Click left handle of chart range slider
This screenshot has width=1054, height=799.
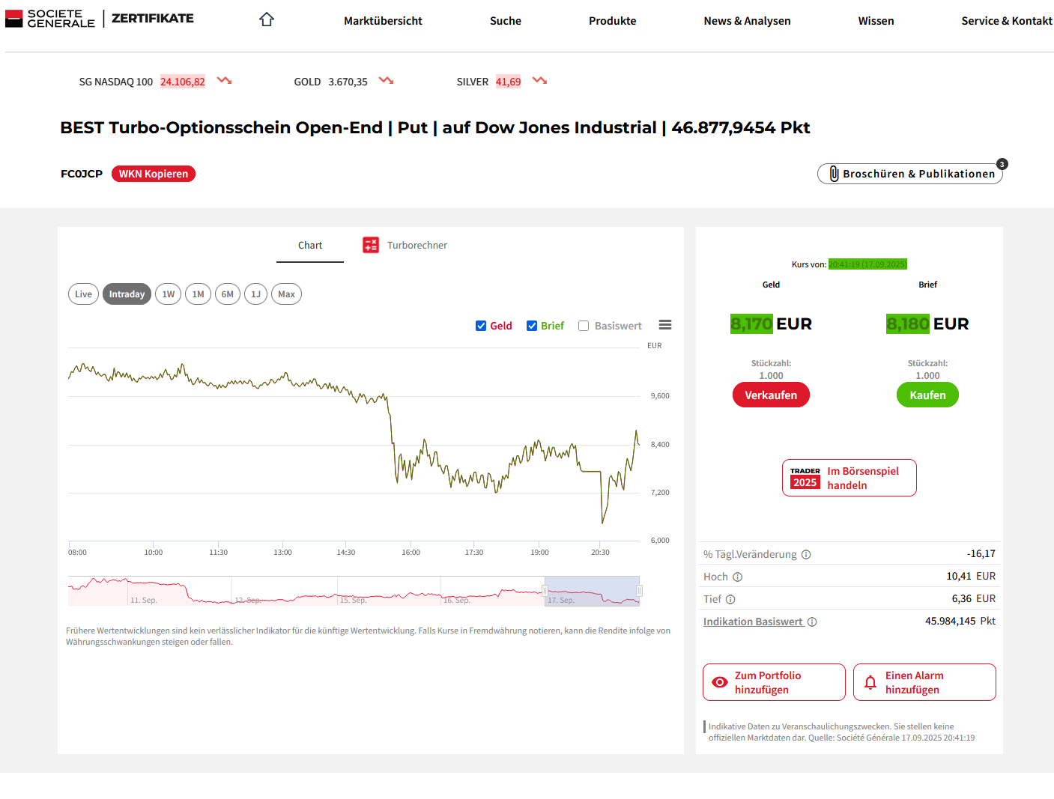click(545, 591)
